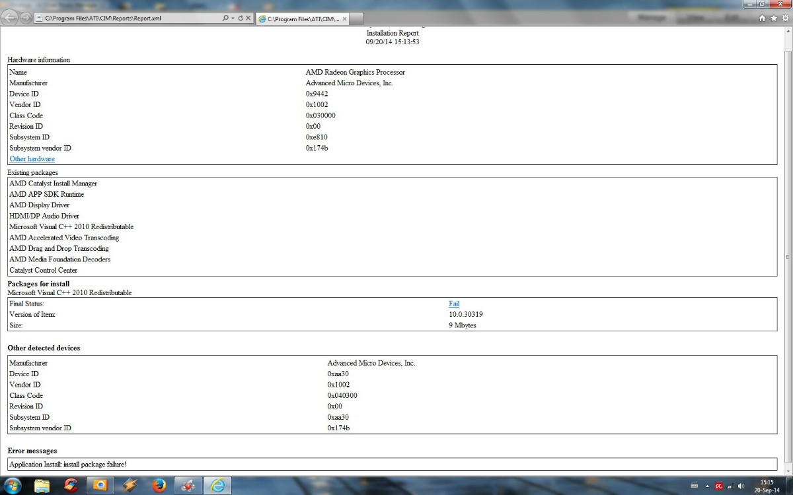Click 'AMD Accelerated Video Transcoding' row
Viewport: 793px width, 495px height.
pos(64,238)
